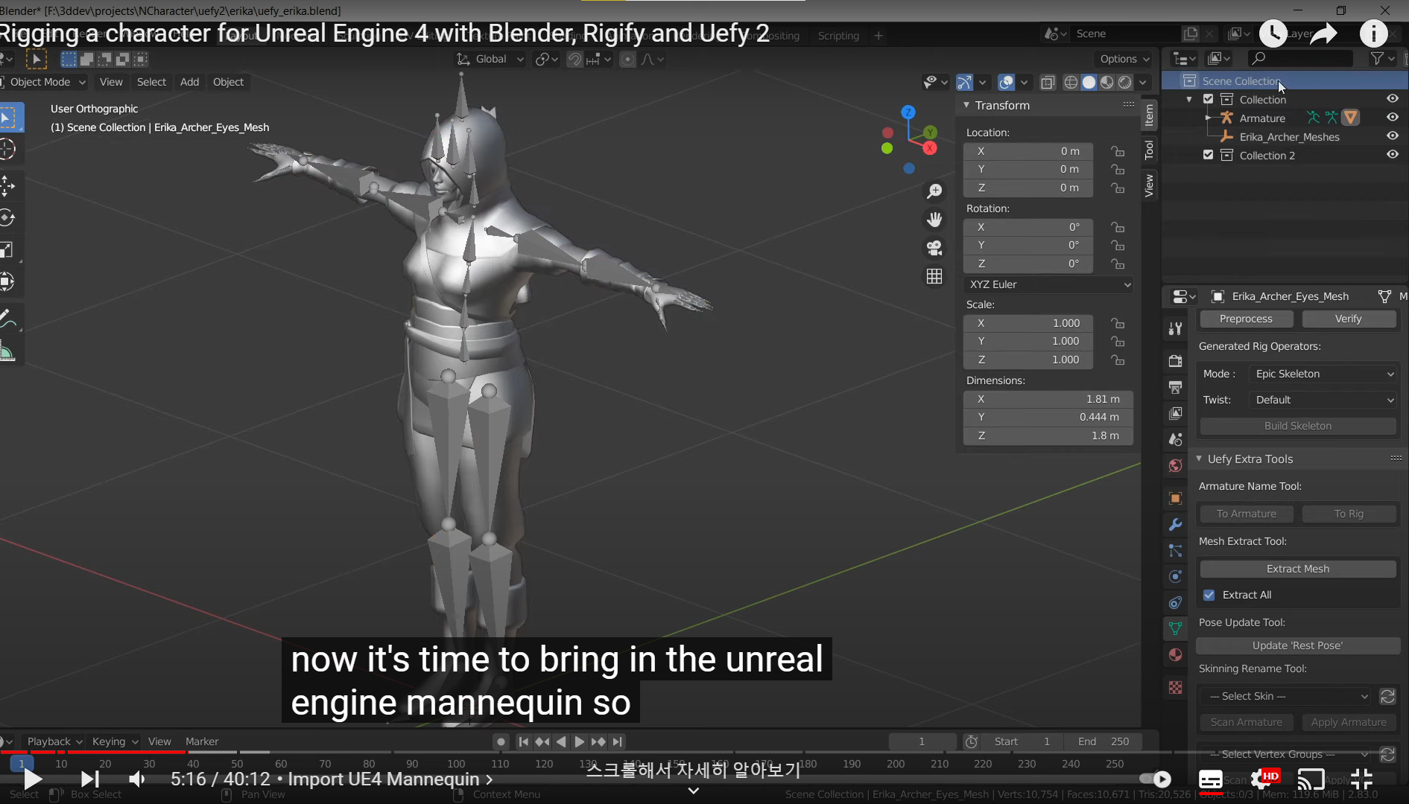This screenshot has width=1409, height=804.
Task: Uncheck the Collection 2 checkbox
Action: click(x=1209, y=155)
